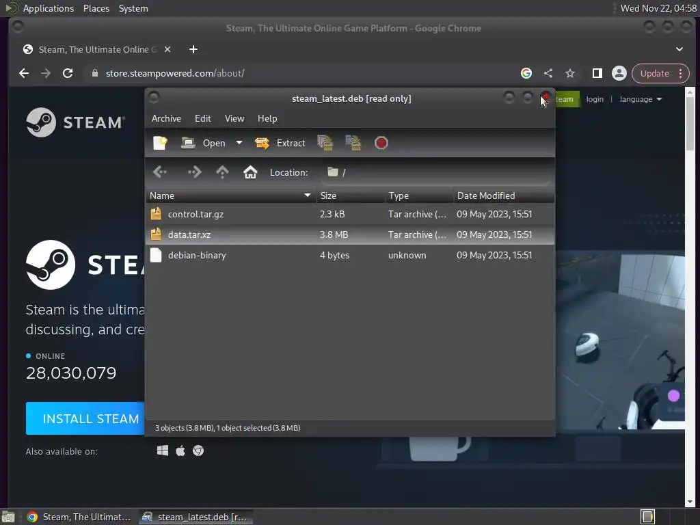Image resolution: width=700 pixels, height=525 pixels.
Task: Share this page via Chrome share icon
Action: pyautogui.click(x=548, y=73)
